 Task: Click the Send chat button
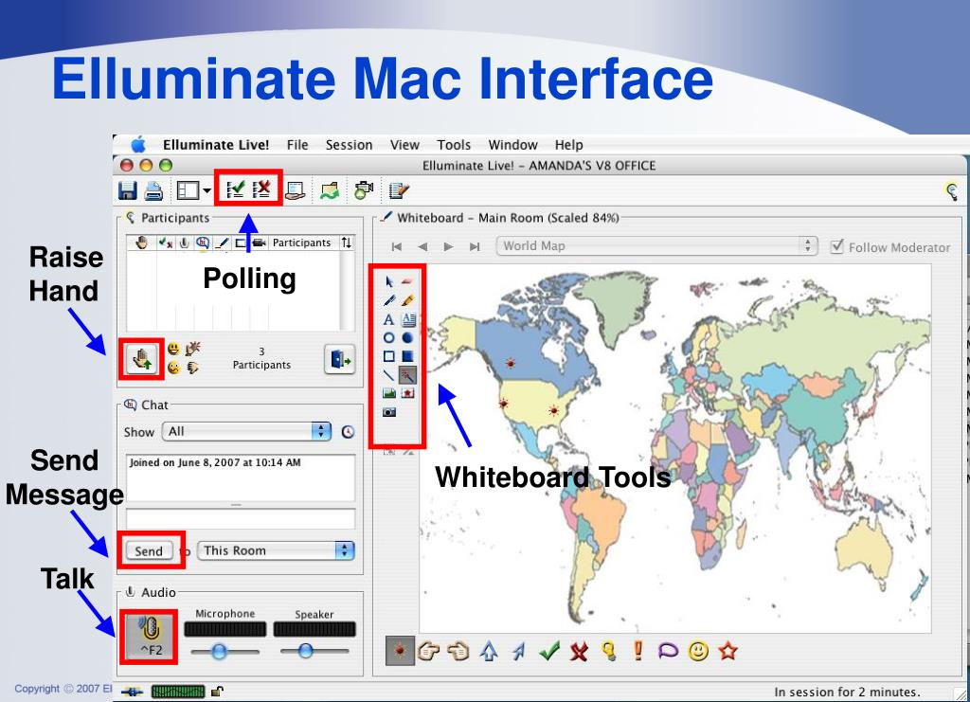pyautogui.click(x=149, y=550)
